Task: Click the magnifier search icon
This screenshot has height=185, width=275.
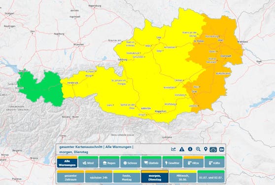Action: coord(198,149)
